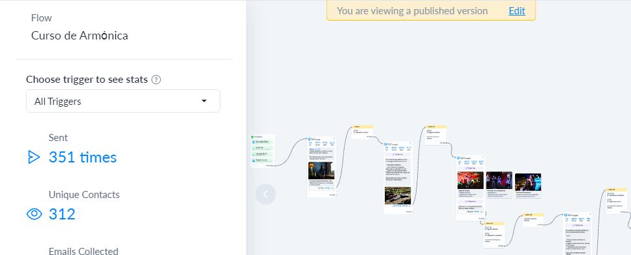This screenshot has height=255, width=631.
Task: Click Messenger icon on first Send Message node
Action: tap(309, 139)
